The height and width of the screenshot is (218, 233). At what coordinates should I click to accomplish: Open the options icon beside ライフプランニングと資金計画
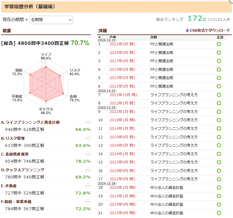click(x=88, y=122)
